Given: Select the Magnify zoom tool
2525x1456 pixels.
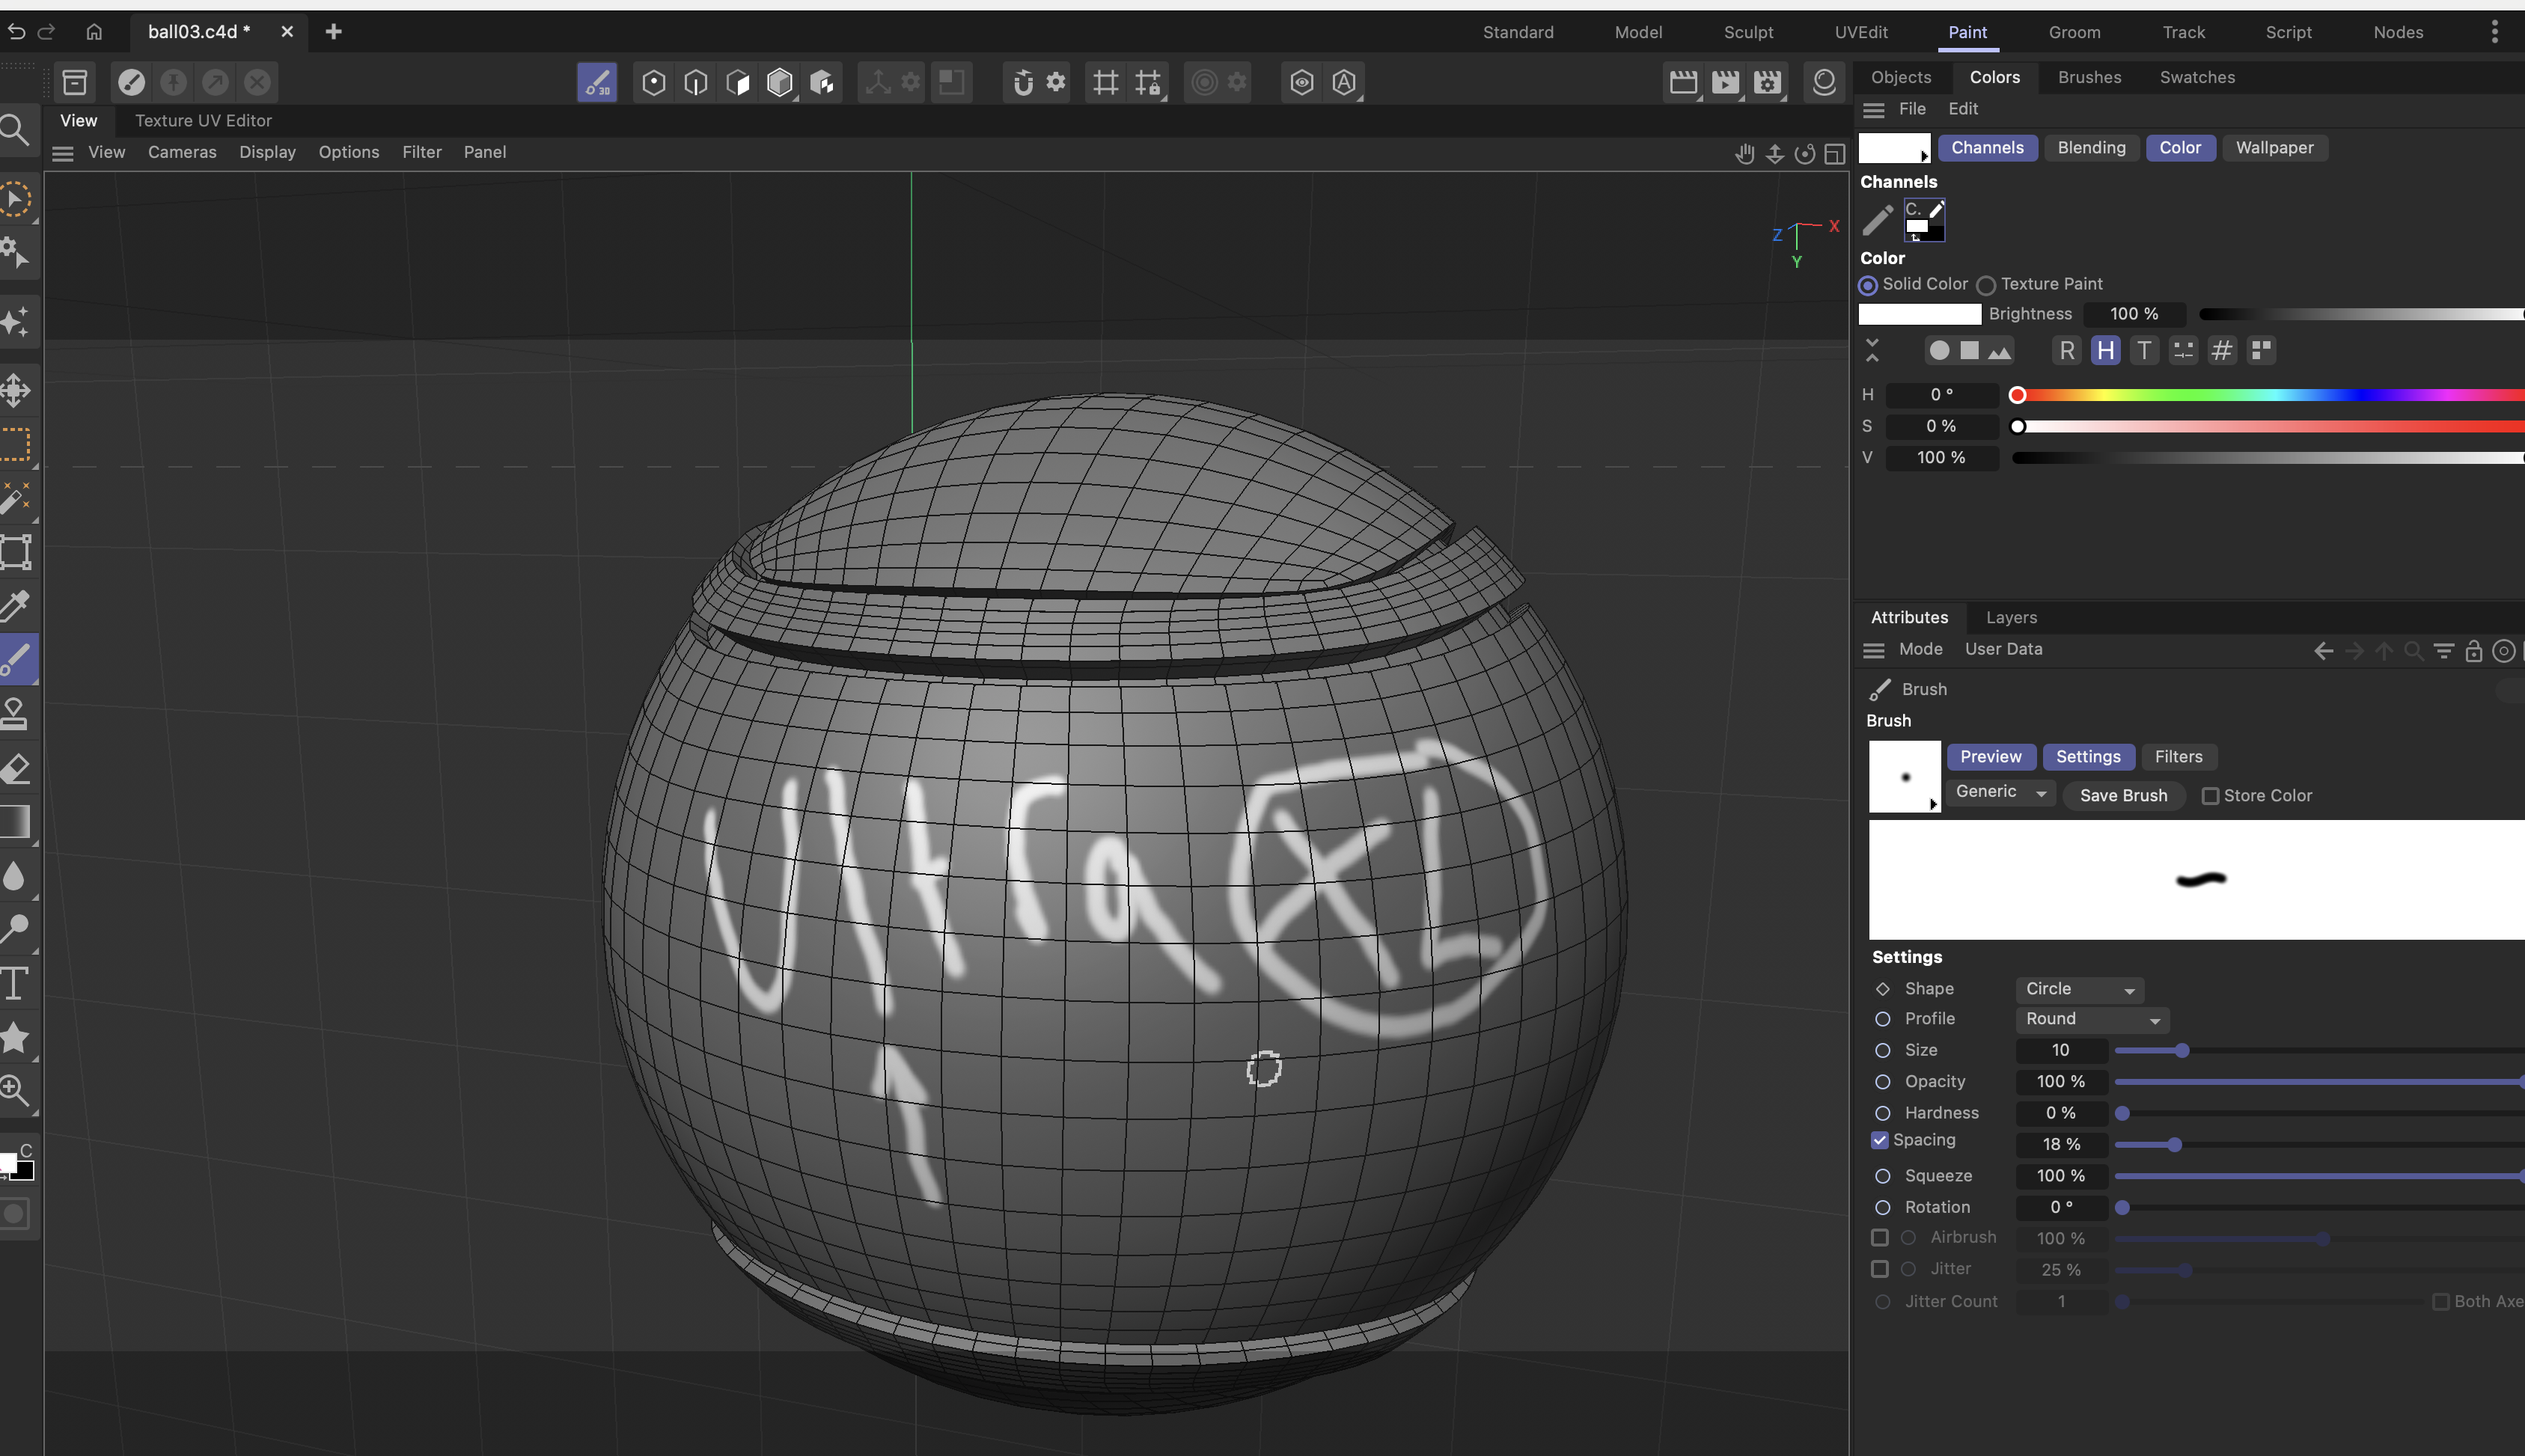Looking at the screenshot, I should (x=15, y=1090).
